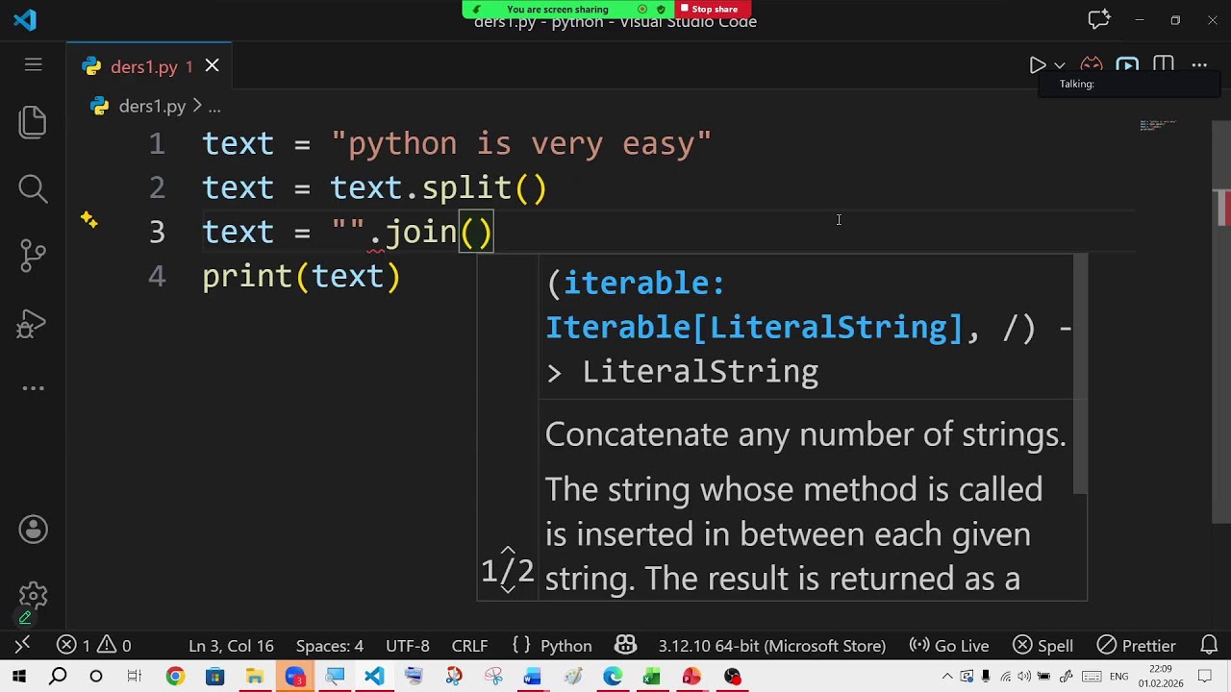The width and height of the screenshot is (1231, 692).
Task: Click the sparkle code action lightbulb
Action: 88,220
